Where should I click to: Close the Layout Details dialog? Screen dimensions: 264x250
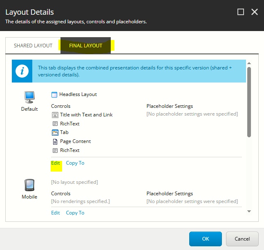255,12
